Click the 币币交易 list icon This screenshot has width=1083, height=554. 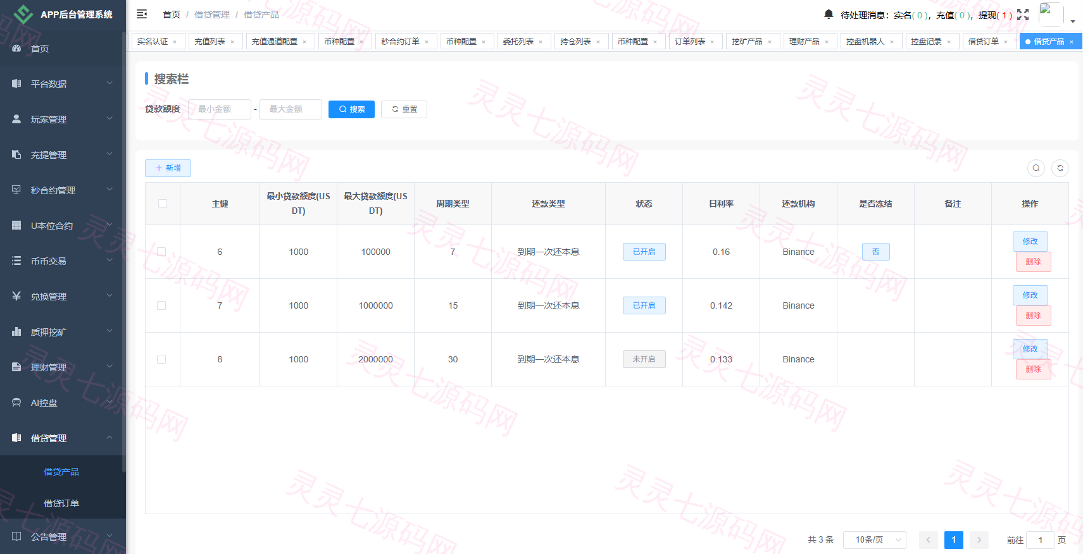(x=16, y=261)
